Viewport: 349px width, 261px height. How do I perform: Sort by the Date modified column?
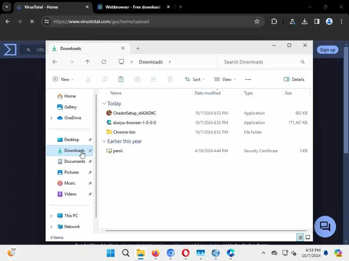pyautogui.click(x=208, y=93)
